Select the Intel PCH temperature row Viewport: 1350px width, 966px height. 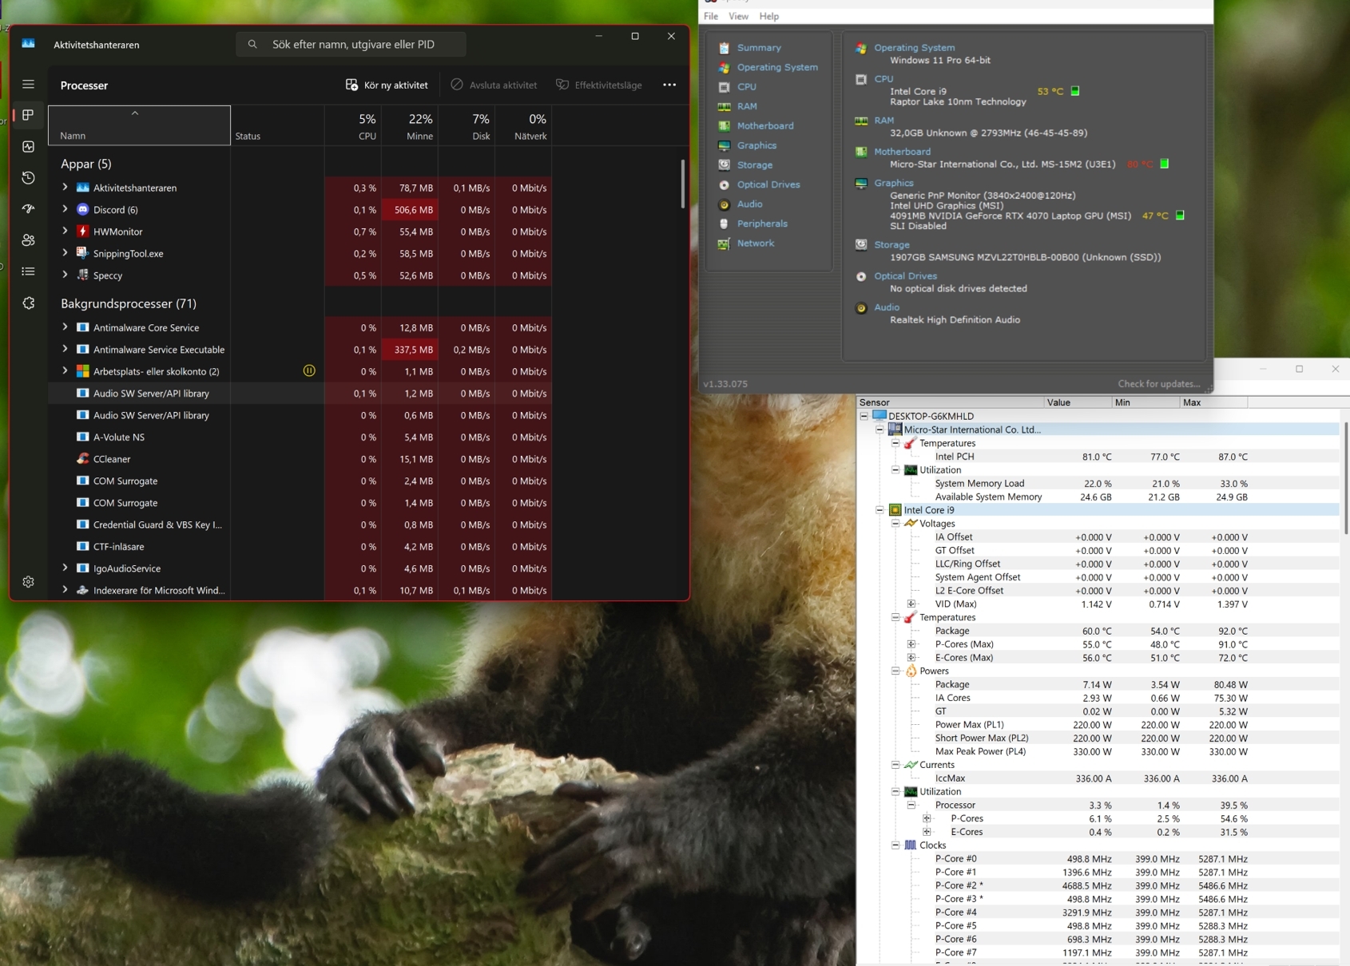(1091, 457)
